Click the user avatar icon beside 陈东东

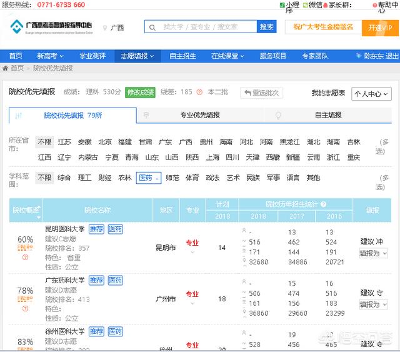[x=358, y=56]
